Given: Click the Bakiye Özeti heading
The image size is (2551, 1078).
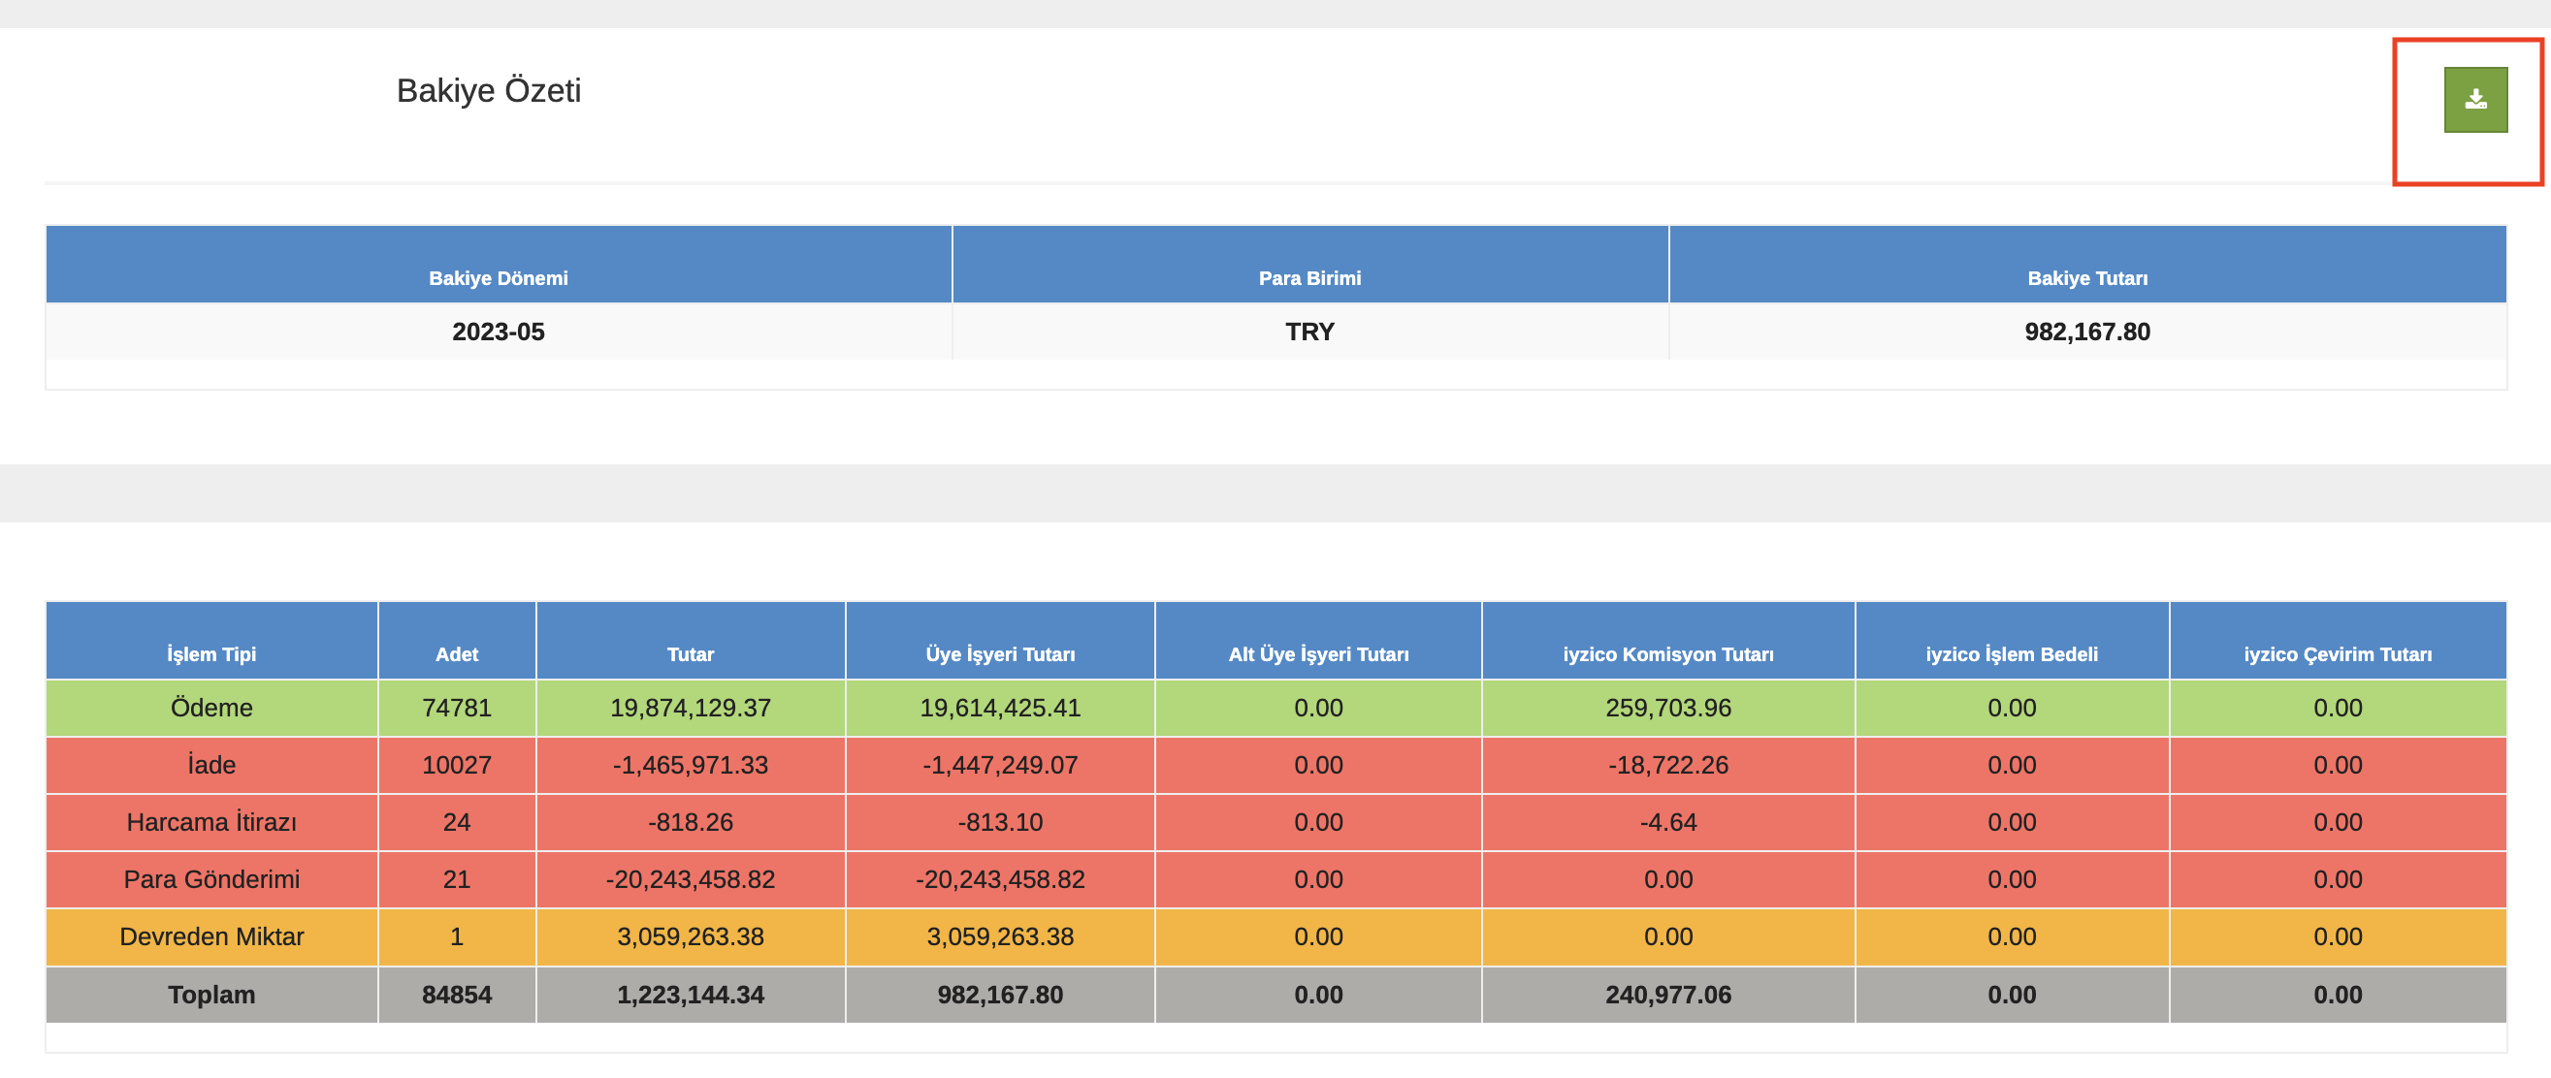Looking at the screenshot, I should coord(488,91).
